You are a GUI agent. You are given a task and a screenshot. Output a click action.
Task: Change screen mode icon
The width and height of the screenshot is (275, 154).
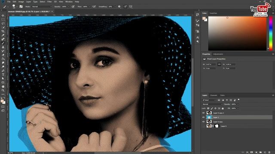[3, 111]
